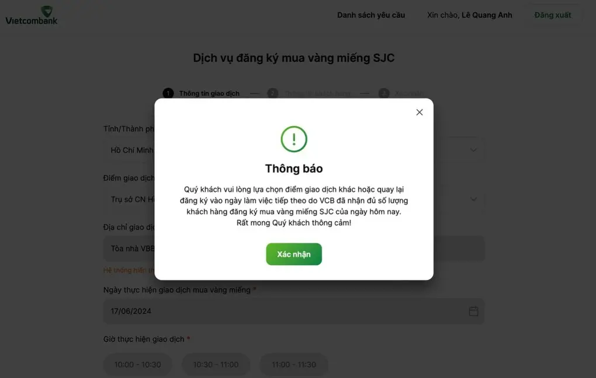Open the calendar icon in date field
596x378 pixels.
coord(473,311)
